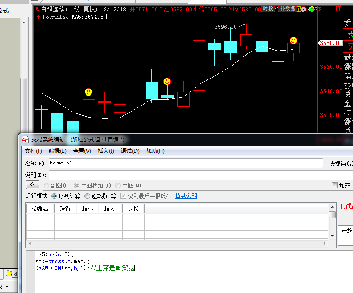The width and height of the screenshot is (353, 293).
Task: Click the << collapse button
Action: pyautogui.click(x=33, y=185)
